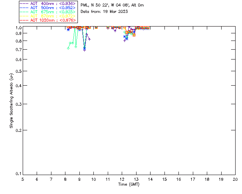Click the 15 hour x-axis label
The height and width of the screenshot is (194, 242).
164,180
